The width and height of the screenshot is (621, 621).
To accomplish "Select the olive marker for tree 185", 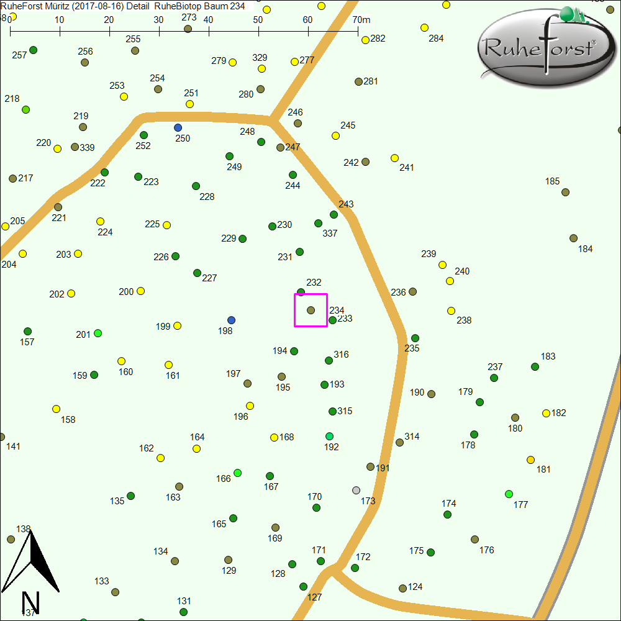I will coord(565,192).
